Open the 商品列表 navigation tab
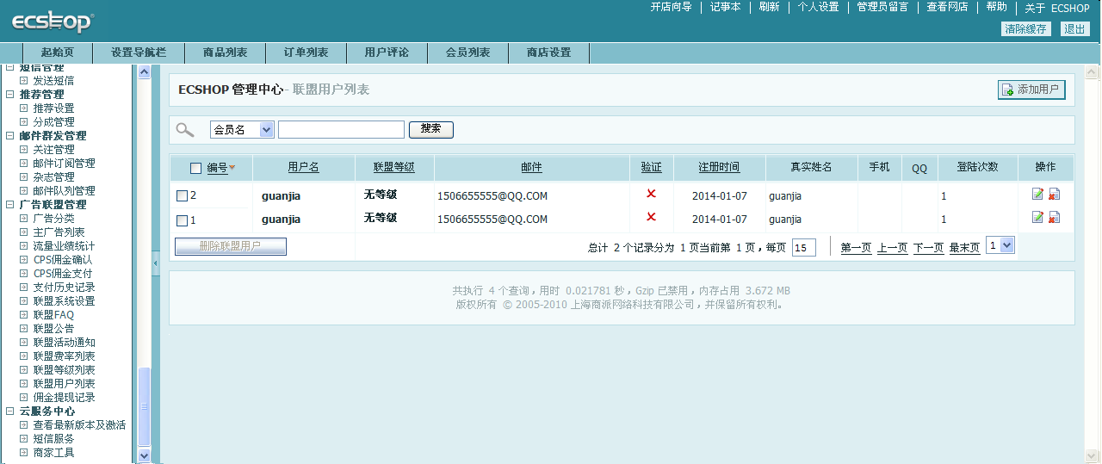1102x464 pixels. coord(225,53)
